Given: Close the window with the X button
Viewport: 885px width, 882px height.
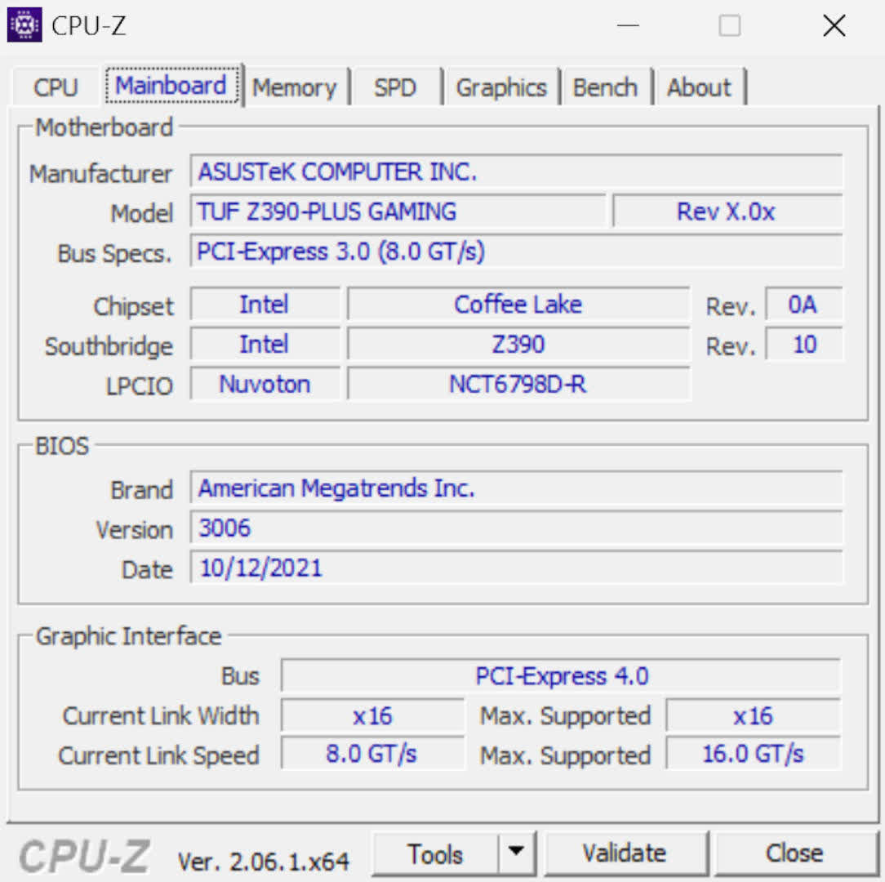Looking at the screenshot, I should coord(834,25).
